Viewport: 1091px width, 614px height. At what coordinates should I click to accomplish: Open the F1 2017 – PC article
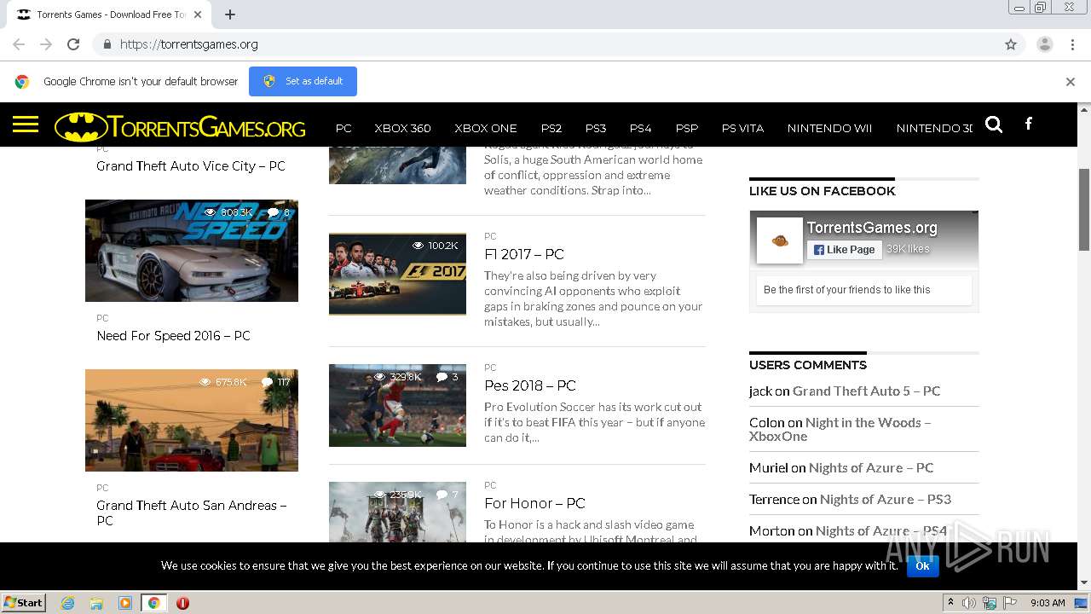tap(524, 254)
